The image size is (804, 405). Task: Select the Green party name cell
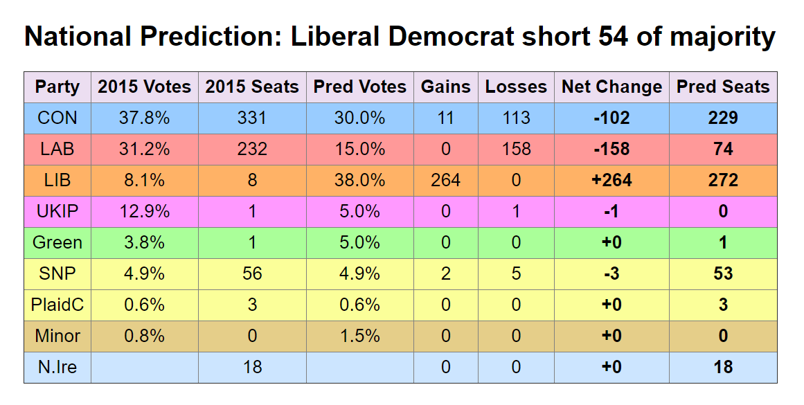click(57, 243)
